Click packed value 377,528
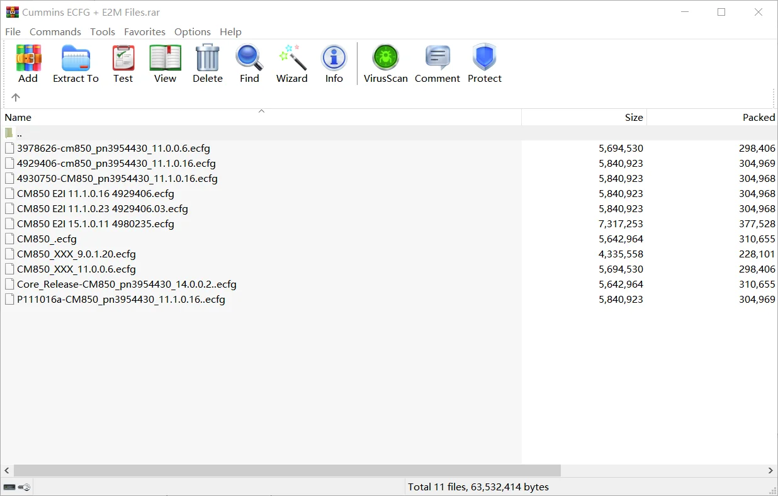Screen dimensions: 778x496 757,224
